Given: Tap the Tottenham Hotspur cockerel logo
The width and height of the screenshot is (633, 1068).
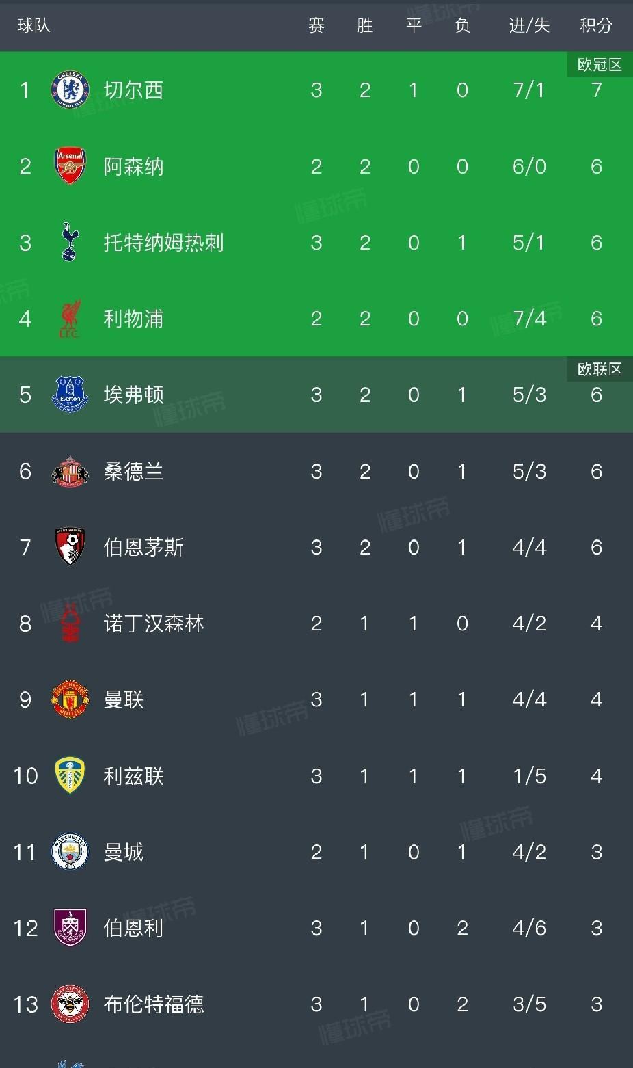Looking at the screenshot, I should pos(70,242).
